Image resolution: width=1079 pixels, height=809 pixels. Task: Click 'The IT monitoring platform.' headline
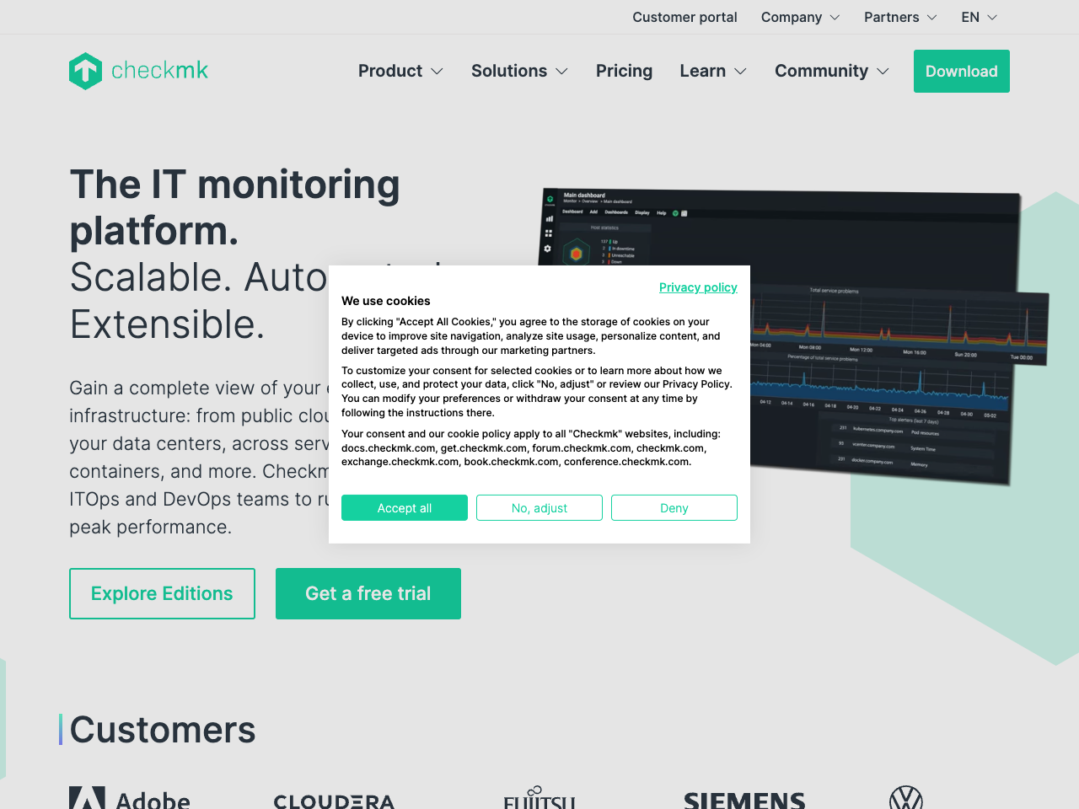pyautogui.click(x=235, y=207)
